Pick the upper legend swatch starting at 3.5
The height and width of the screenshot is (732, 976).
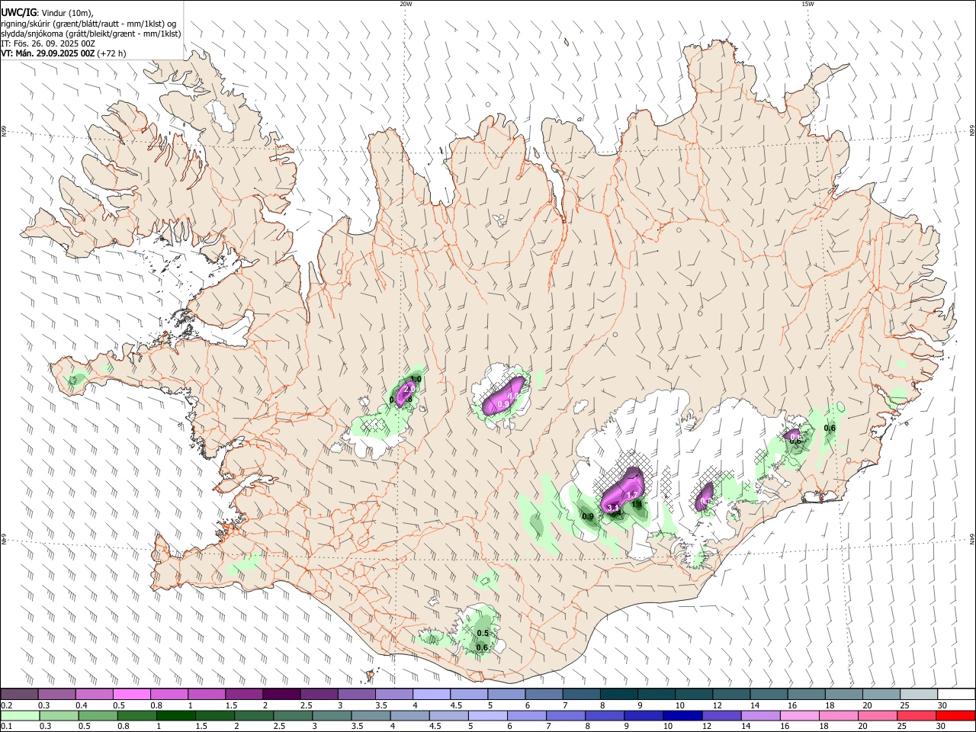click(x=393, y=694)
